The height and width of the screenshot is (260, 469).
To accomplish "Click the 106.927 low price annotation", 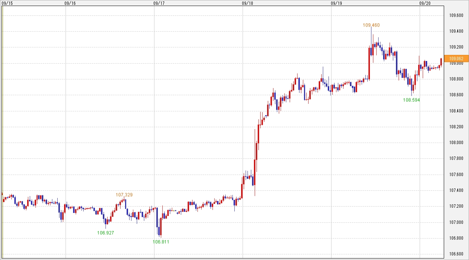I will (x=105, y=233).
